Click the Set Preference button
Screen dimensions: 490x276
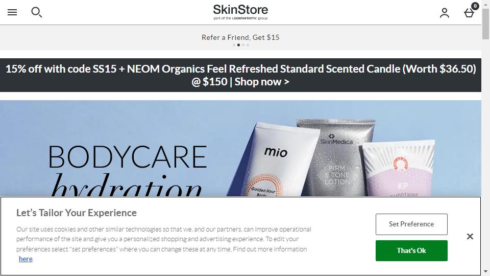point(411,224)
